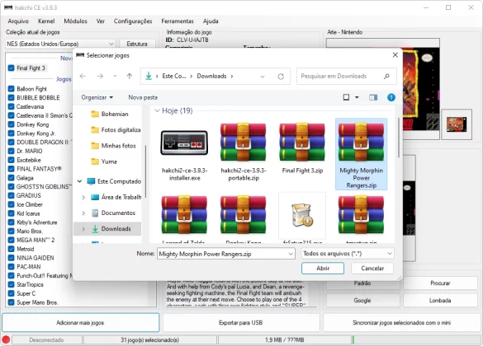Click the Cancelar button
The width and height of the screenshot is (483, 346).
372,269
